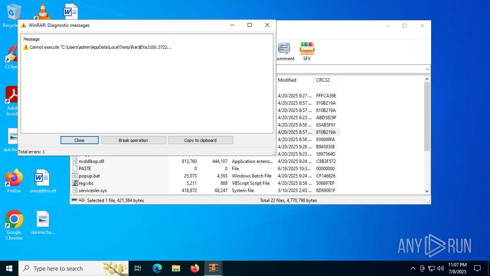The width and height of the screenshot is (490, 276).
Task: Click CRC32 value ABD5829F
Action: click(326, 118)
